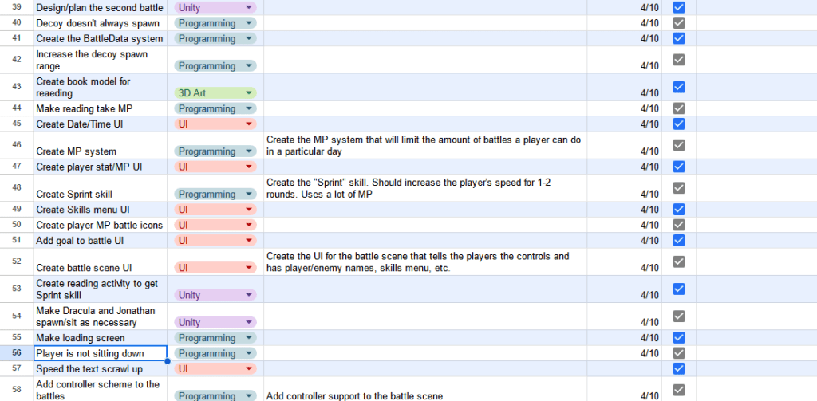This screenshot has width=817, height=401.
Task: Open Unity dropdown on second battle row
Action: [249, 7]
